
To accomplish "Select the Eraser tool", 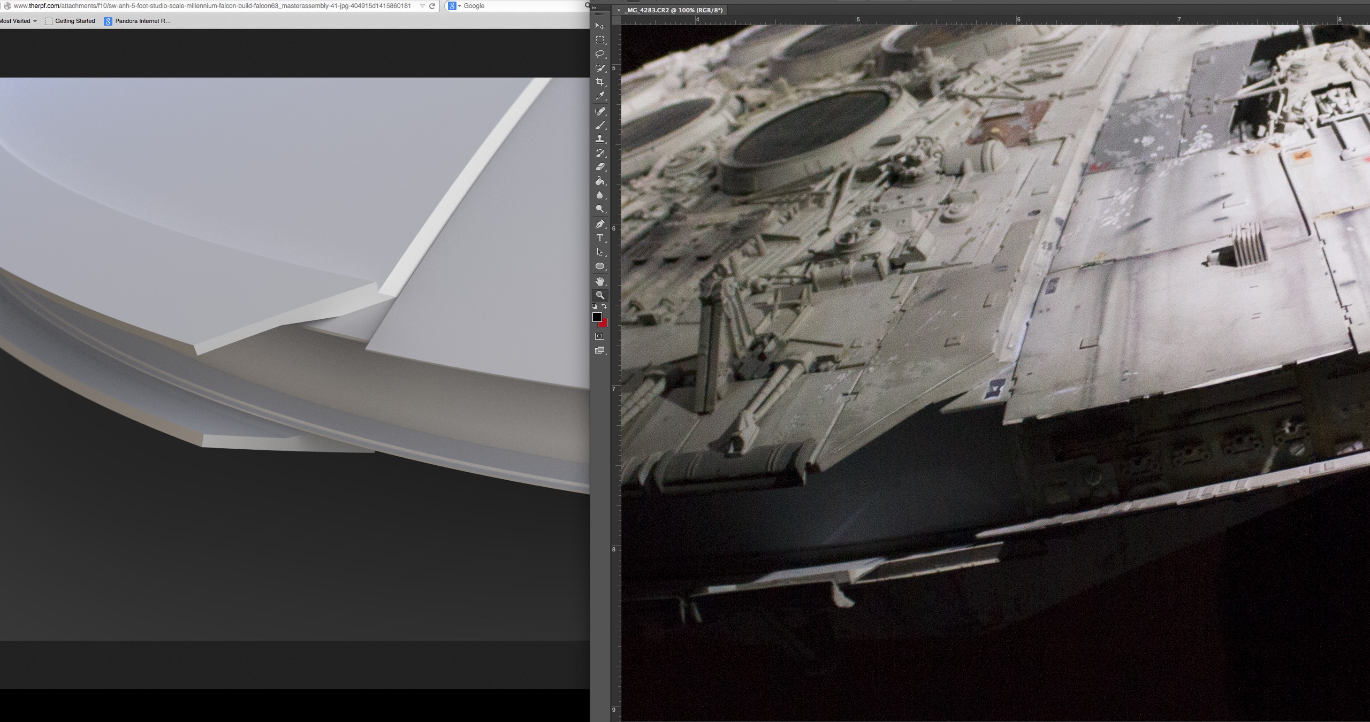I will pos(600,167).
